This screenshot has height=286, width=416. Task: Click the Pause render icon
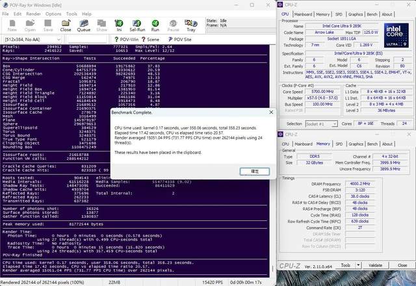[173, 26]
